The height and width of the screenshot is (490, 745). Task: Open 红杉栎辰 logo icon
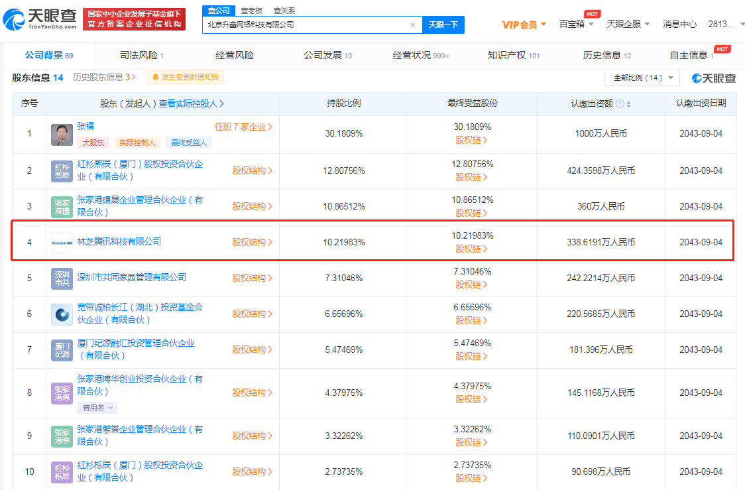click(62, 472)
